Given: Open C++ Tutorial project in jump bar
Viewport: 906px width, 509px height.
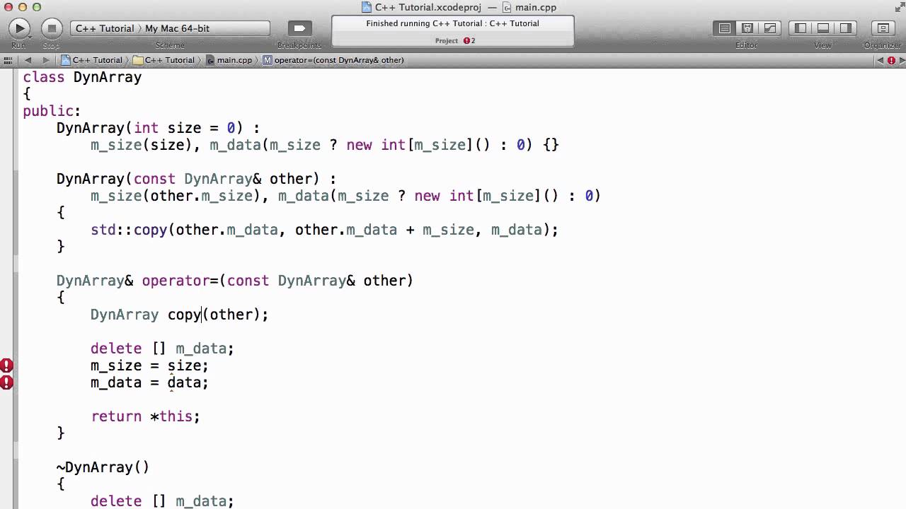Looking at the screenshot, I should point(92,60).
